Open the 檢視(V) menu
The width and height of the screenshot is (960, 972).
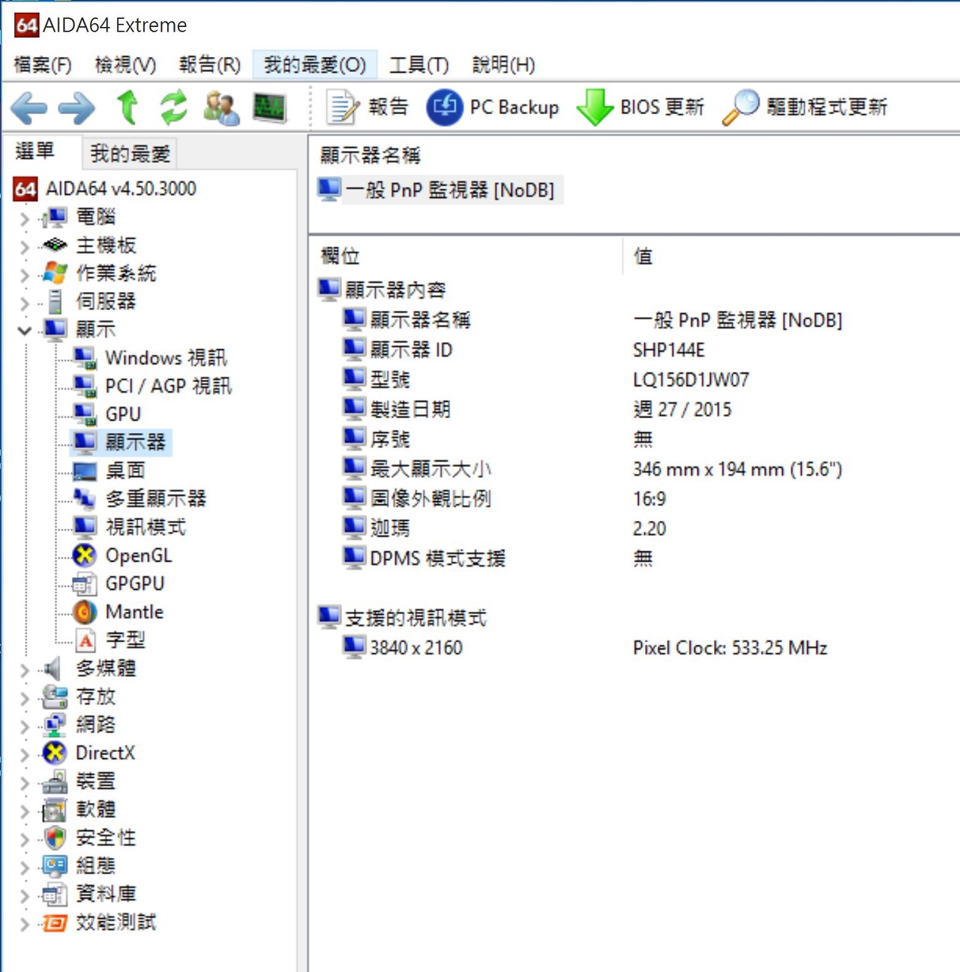point(125,65)
